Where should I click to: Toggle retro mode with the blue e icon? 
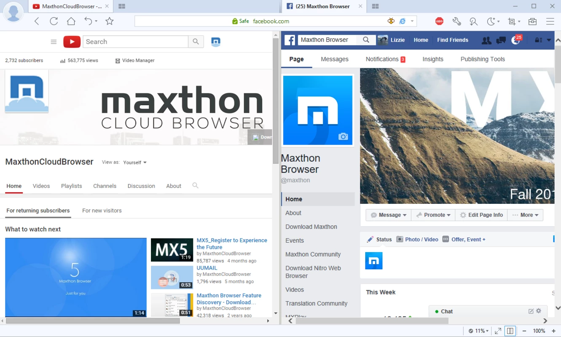(403, 21)
